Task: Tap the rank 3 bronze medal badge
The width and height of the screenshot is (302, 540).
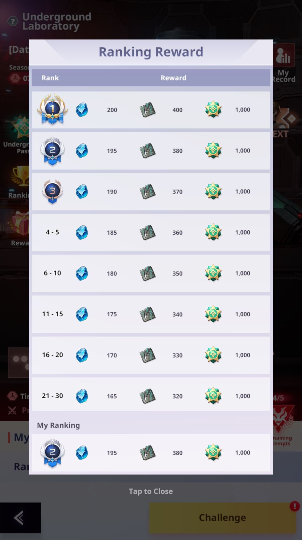Action: click(x=52, y=191)
